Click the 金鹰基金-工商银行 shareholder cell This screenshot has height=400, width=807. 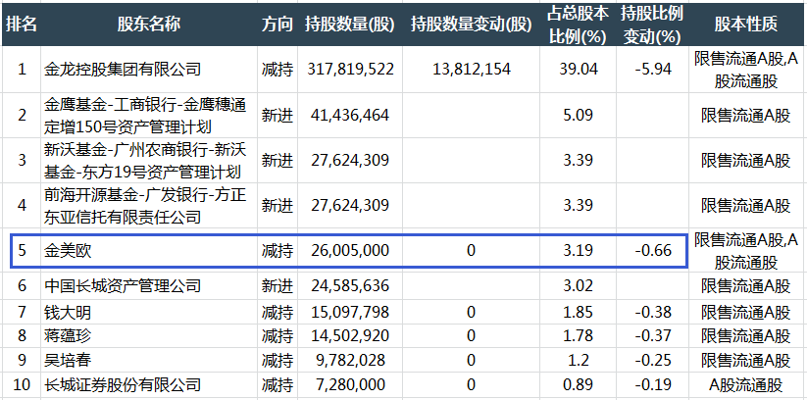[x=149, y=116]
